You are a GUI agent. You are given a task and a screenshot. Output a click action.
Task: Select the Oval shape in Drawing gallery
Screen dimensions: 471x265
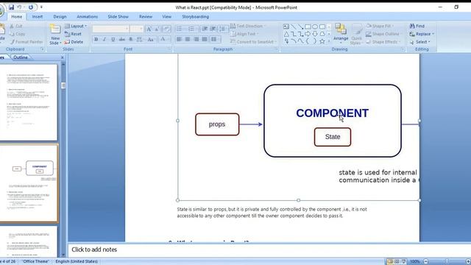[x=315, y=26]
